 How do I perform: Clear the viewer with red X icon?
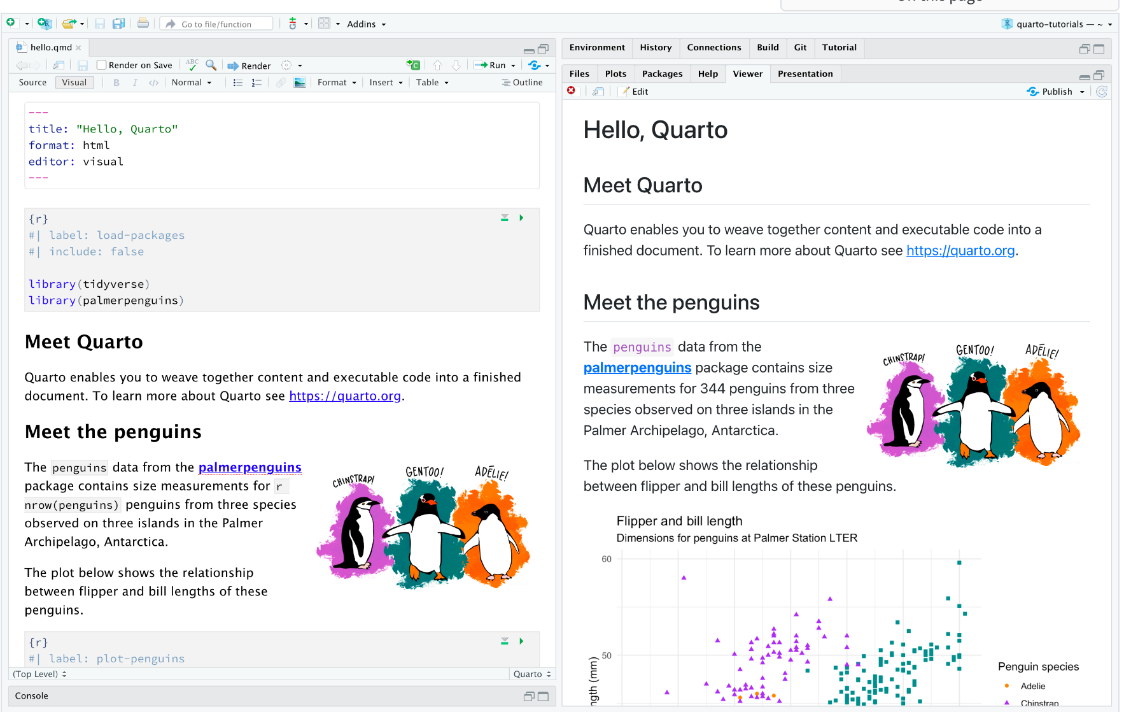pyautogui.click(x=572, y=91)
